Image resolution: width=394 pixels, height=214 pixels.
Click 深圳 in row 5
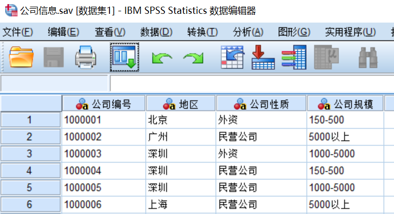pos(181,187)
